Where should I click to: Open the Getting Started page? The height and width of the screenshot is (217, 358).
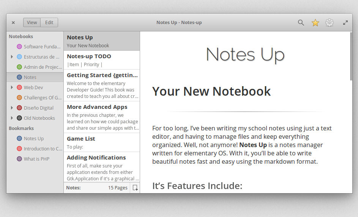click(102, 85)
